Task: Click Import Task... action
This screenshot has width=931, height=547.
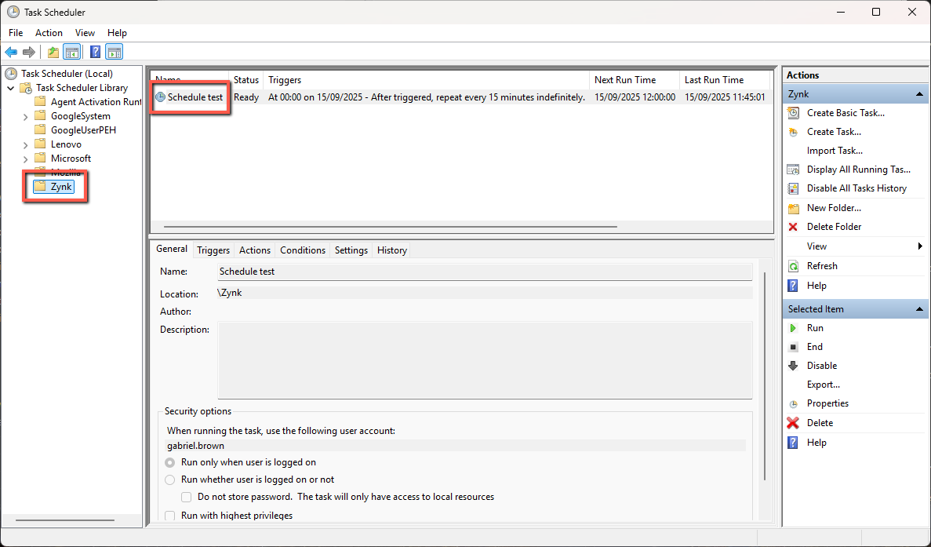Action: tap(835, 151)
